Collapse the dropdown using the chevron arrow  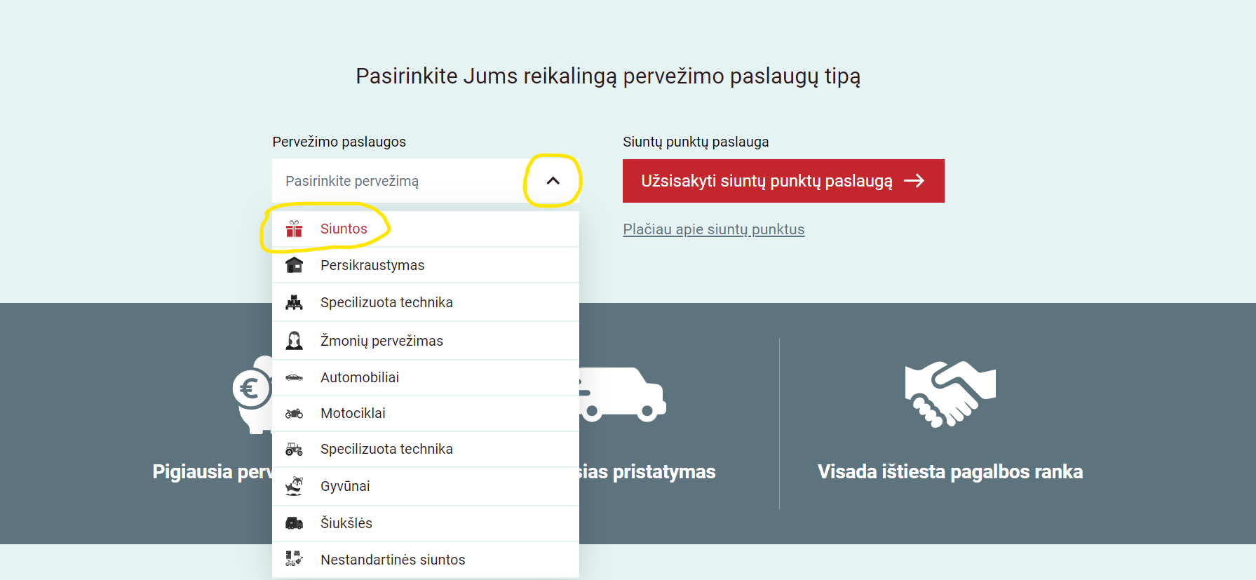coord(553,181)
